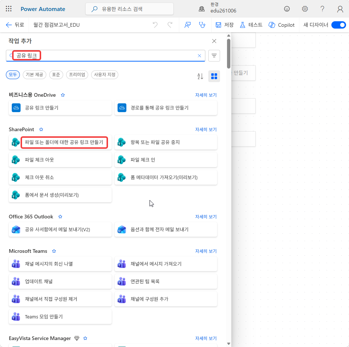Click the scrollbar down arrow
This screenshot has height=347, width=349.
[x=229, y=344]
